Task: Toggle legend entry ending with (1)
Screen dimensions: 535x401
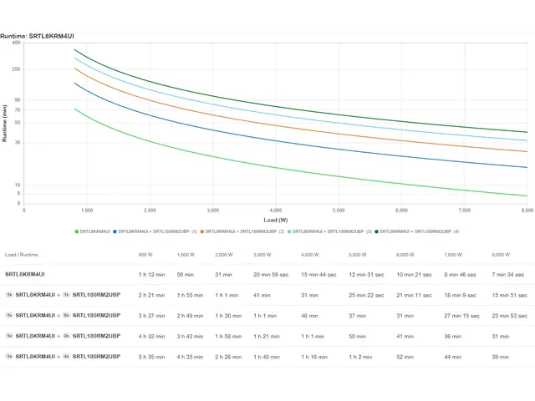Action: click(x=157, y=231)
